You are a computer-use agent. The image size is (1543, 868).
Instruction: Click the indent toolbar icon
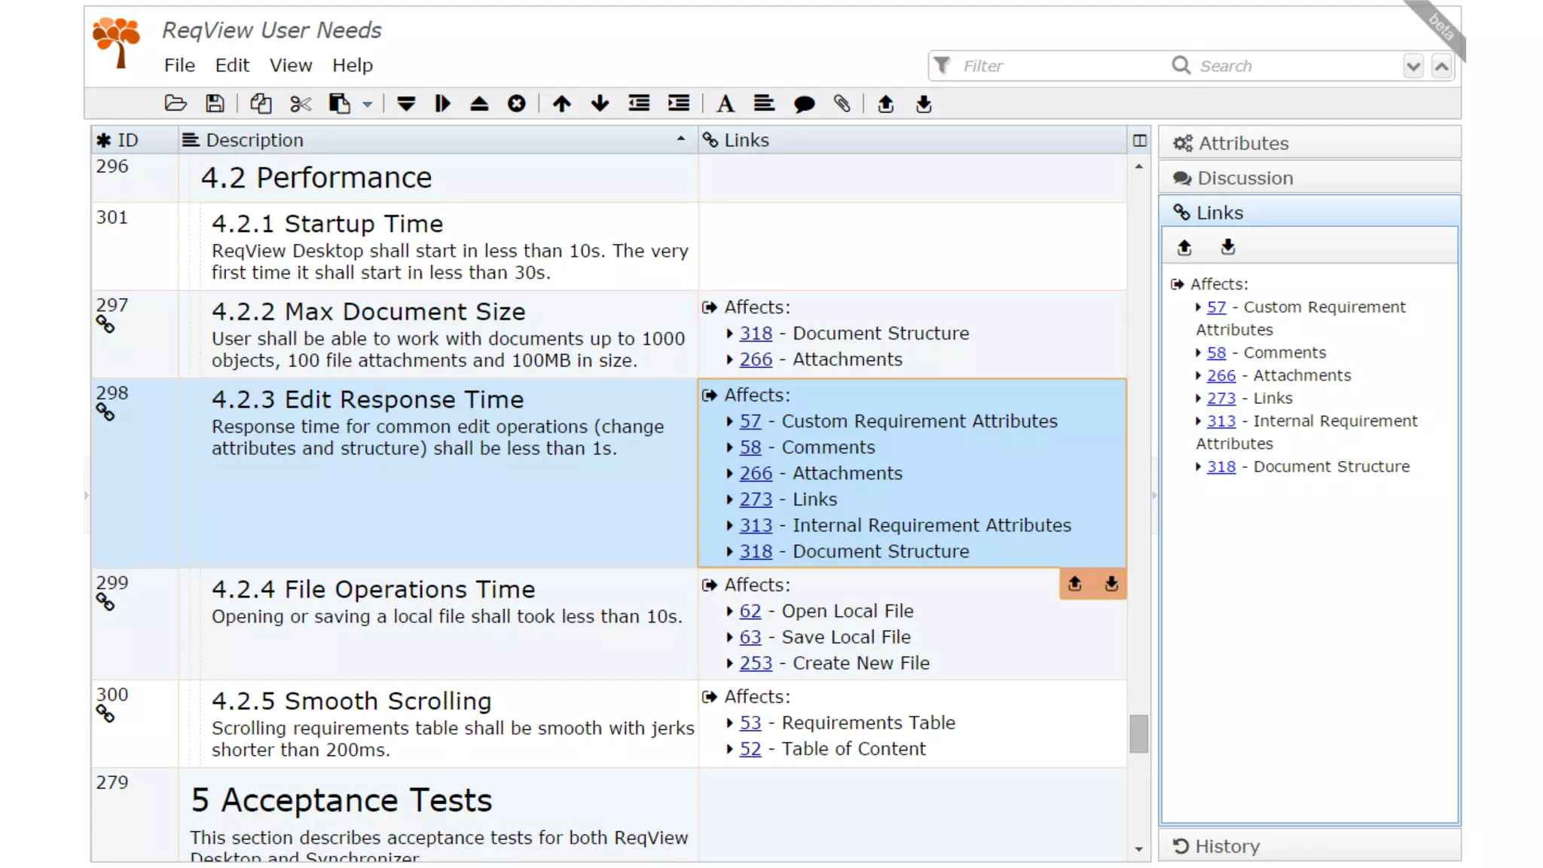[x=678, y=104]
